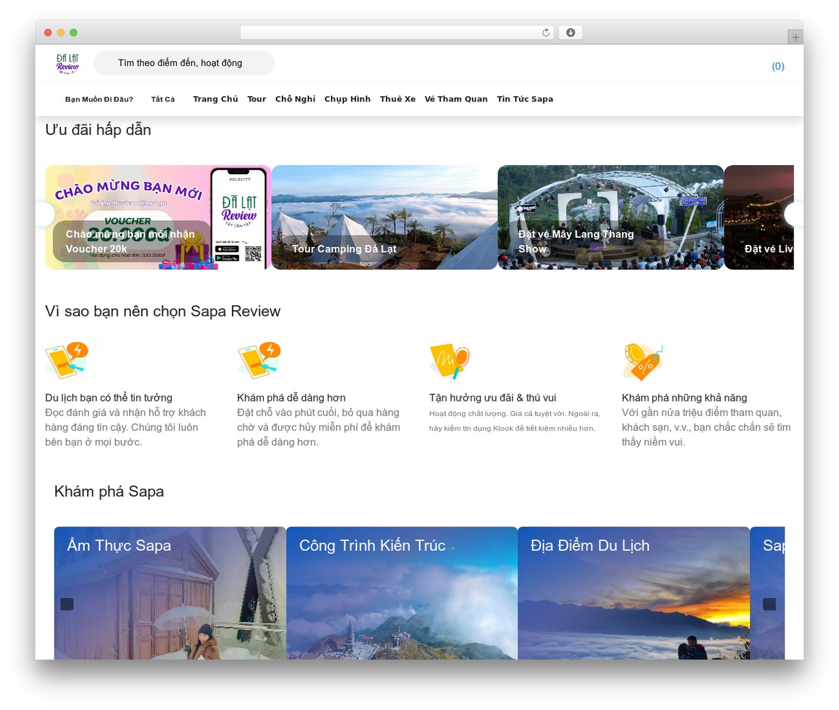Show next offer in the Ưu đãi carousel
The height and width of the screenshot is (710, 839).
point(794,214)
